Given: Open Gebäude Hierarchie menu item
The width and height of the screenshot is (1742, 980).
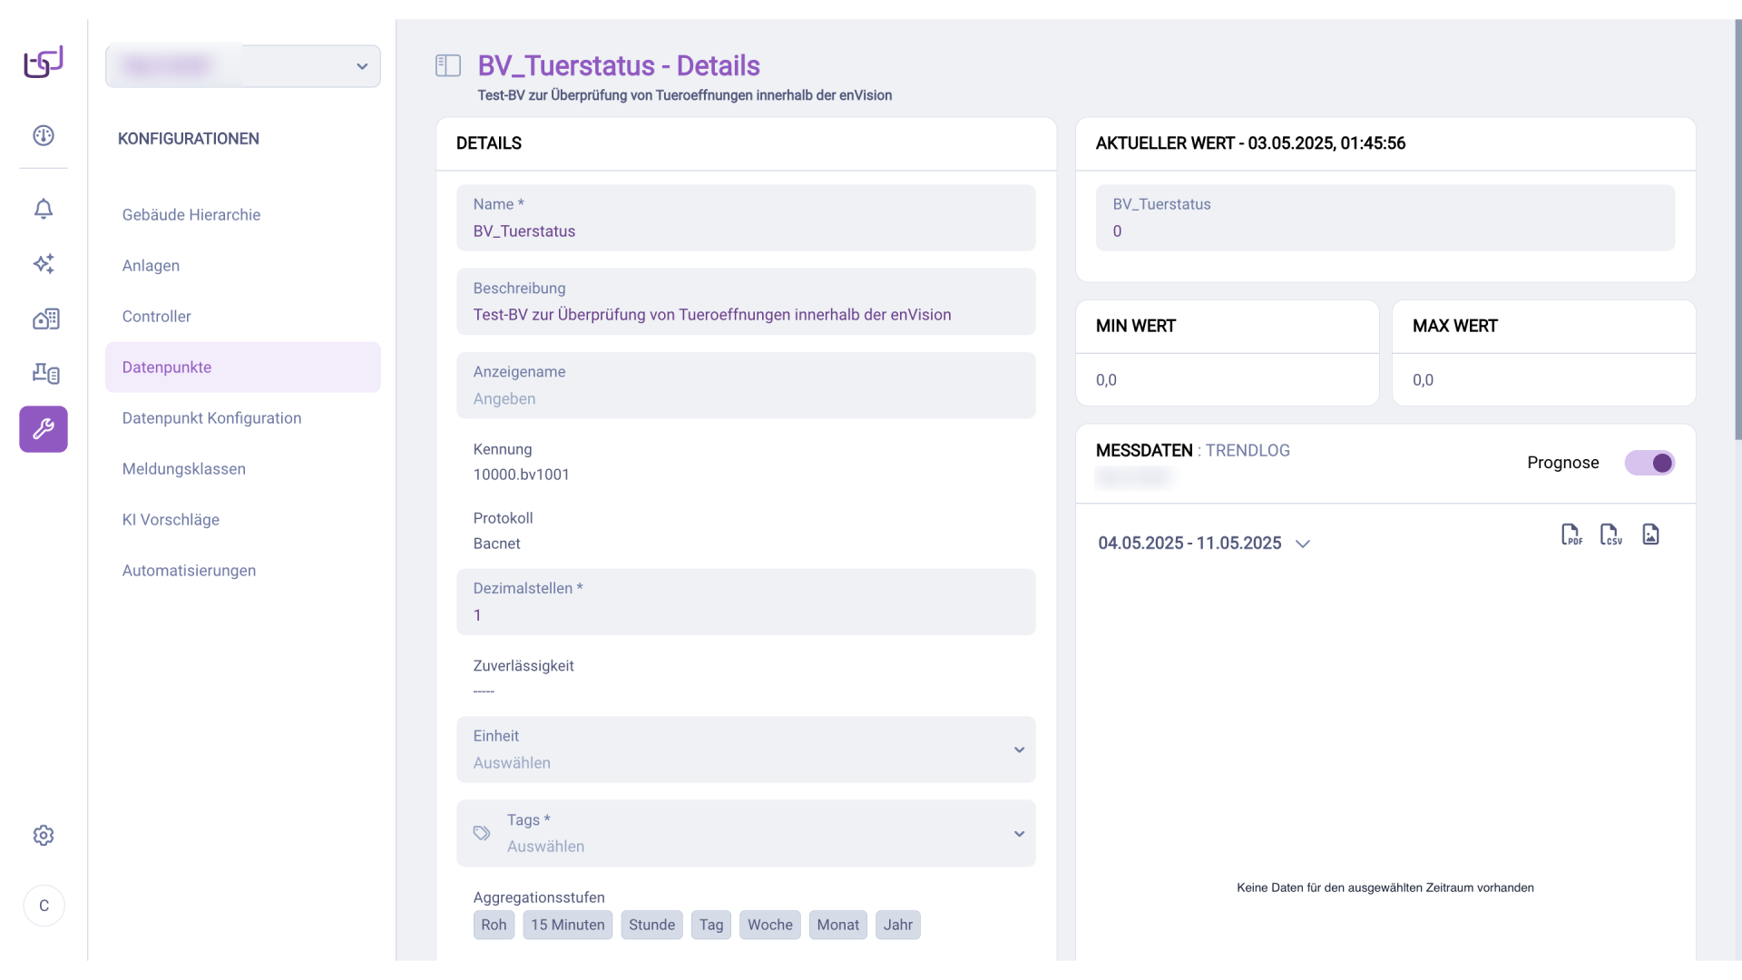Looking at the screenshot, I should tap(191, 215).
